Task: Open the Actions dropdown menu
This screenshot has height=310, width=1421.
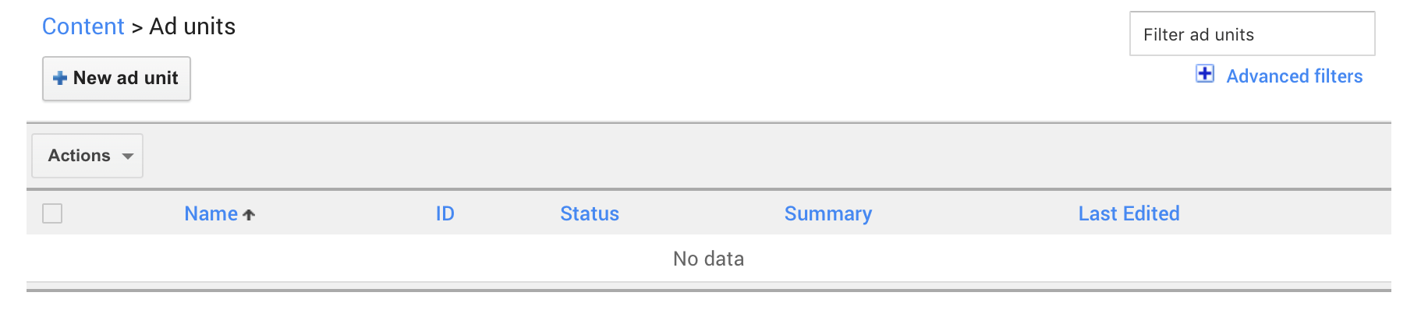Action: tap(87, 156)
